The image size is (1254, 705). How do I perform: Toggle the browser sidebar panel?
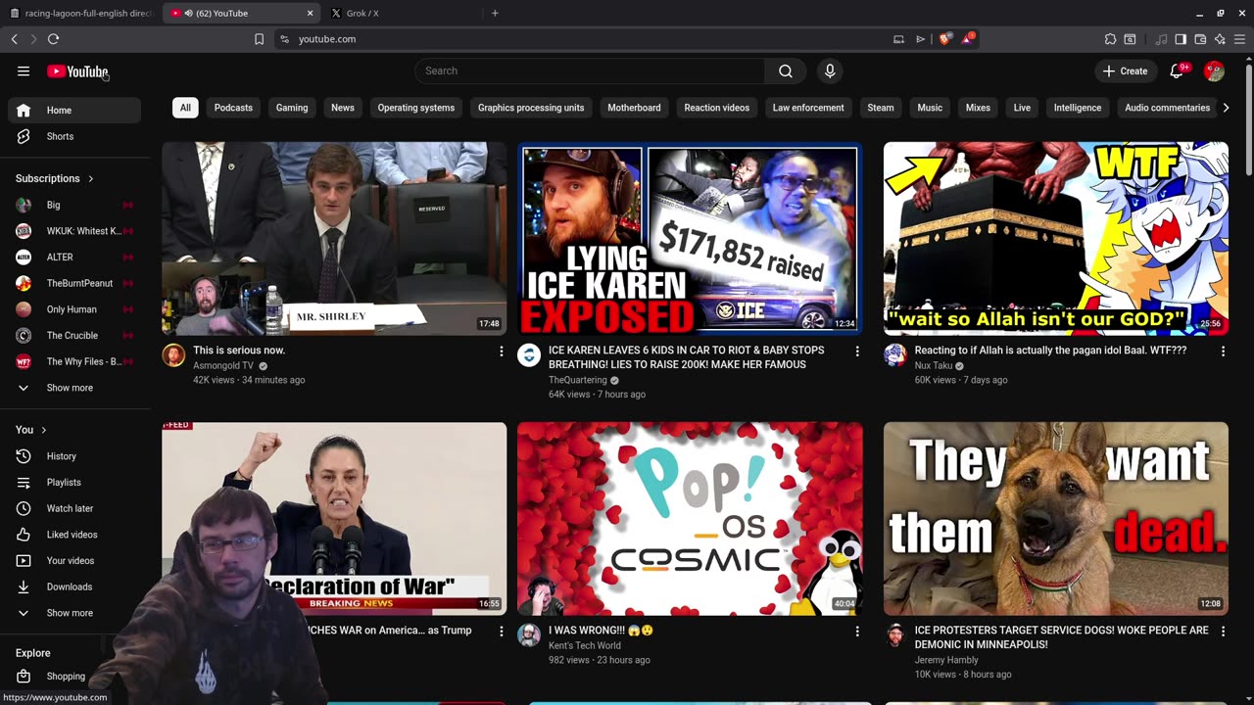1181,39
